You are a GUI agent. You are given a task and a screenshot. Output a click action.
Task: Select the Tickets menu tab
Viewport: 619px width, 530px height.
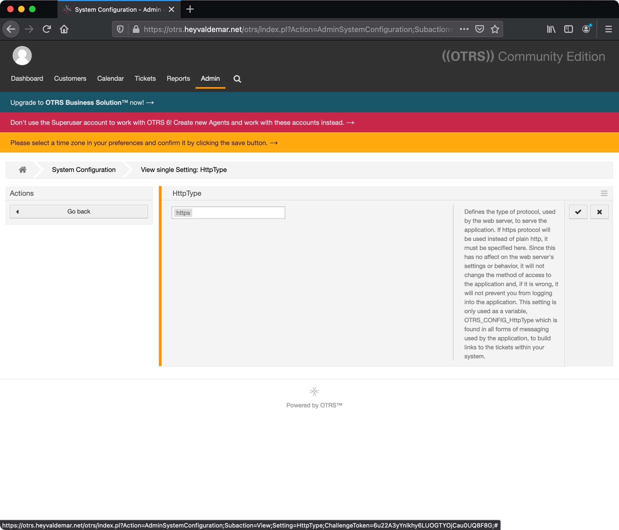click(145, 78)
